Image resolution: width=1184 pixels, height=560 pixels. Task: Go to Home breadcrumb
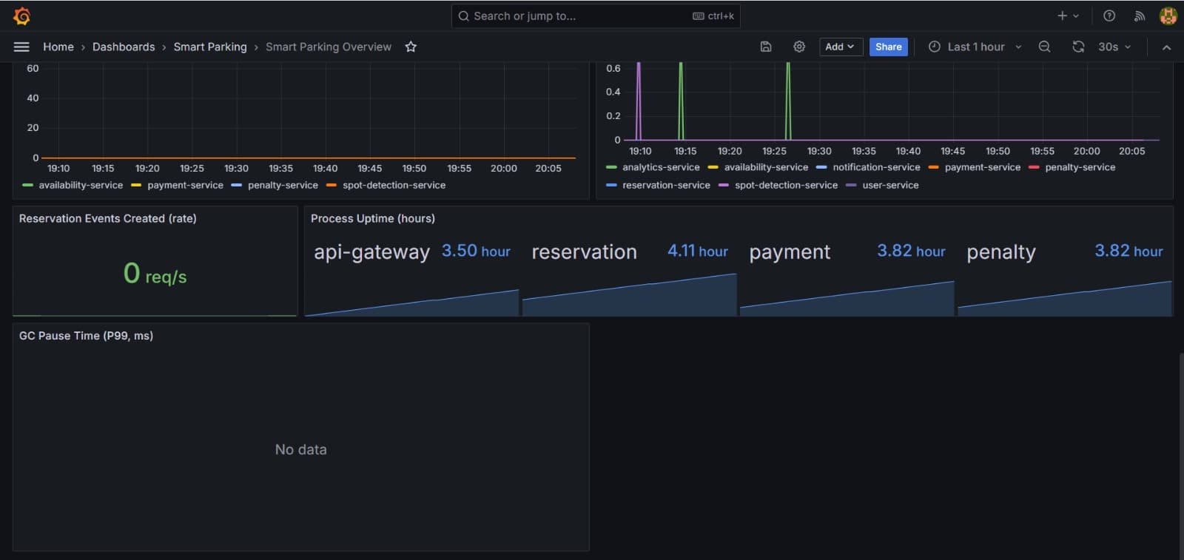point(58,47)
